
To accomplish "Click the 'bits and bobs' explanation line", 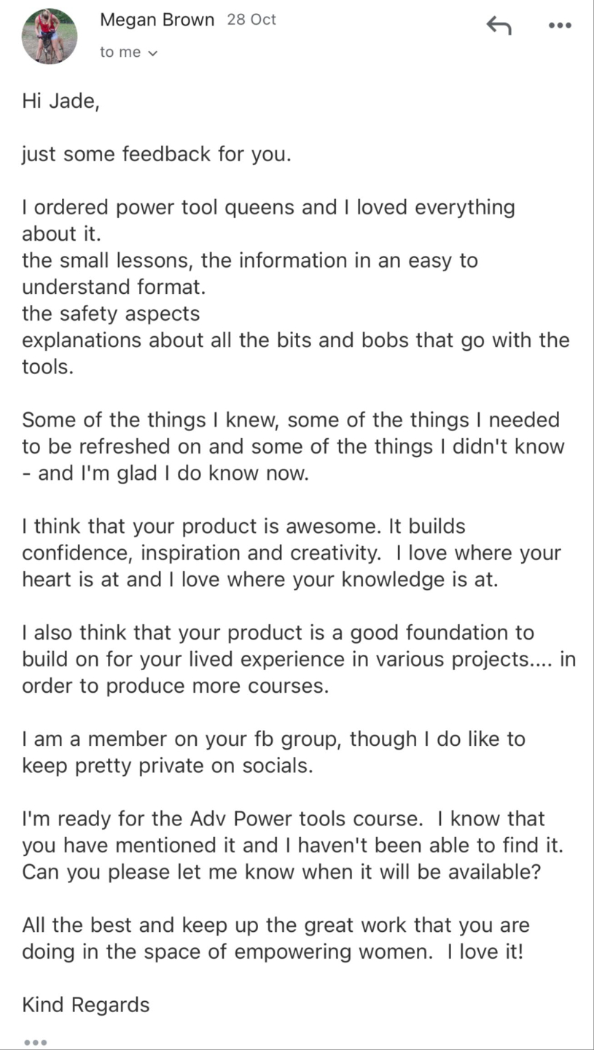I will pyautogui.click(x=295, y=341).
